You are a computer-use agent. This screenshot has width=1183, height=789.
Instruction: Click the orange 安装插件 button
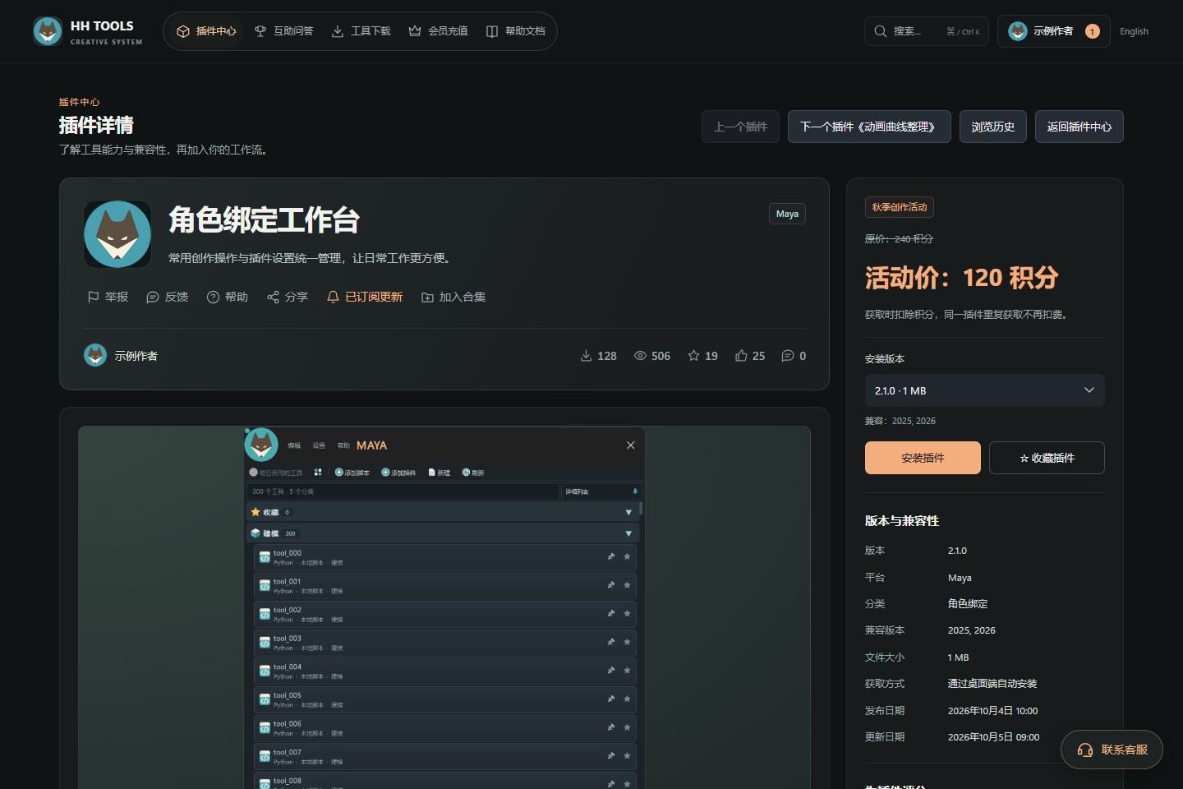tap(923, 458)
